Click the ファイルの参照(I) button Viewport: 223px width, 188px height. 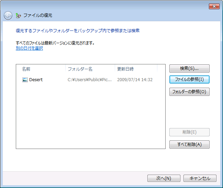(x=189, y=79)
